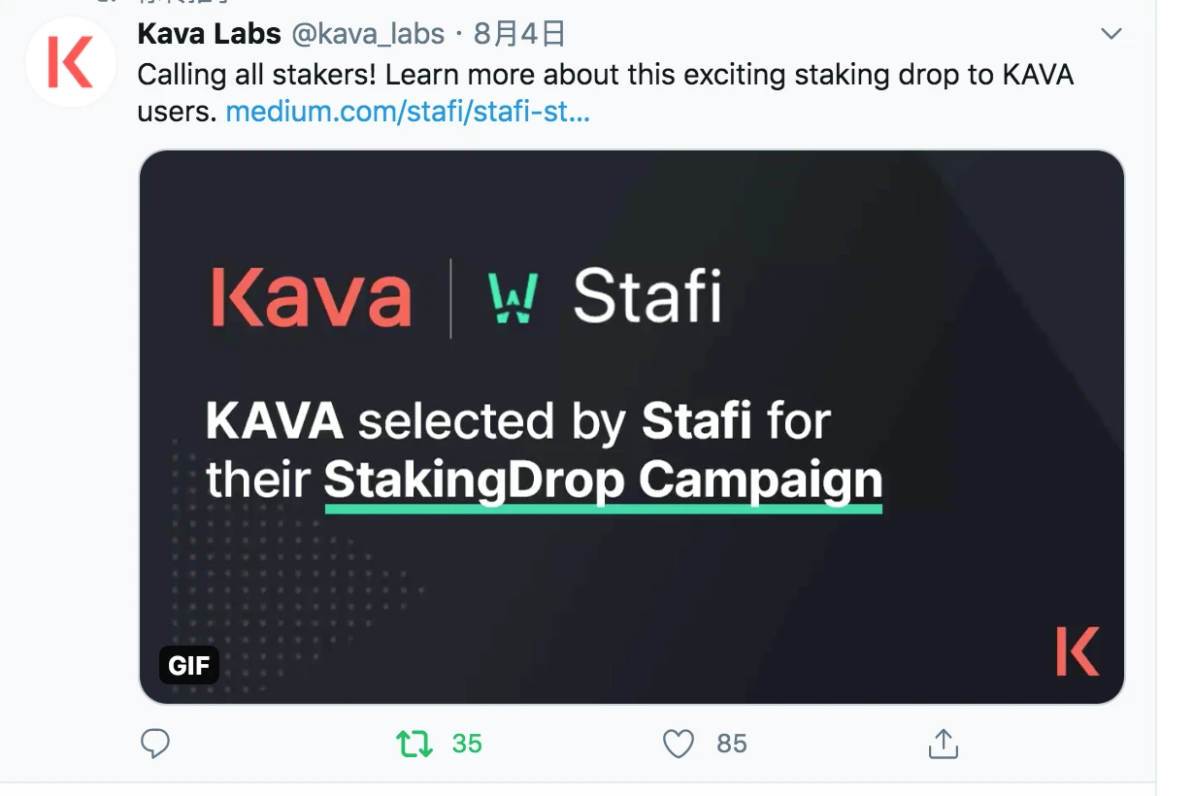The width and height of the screenshot is (1194, 796).
Task: Open the medium.com/stafi article link
Action: [x=408, y=112]
